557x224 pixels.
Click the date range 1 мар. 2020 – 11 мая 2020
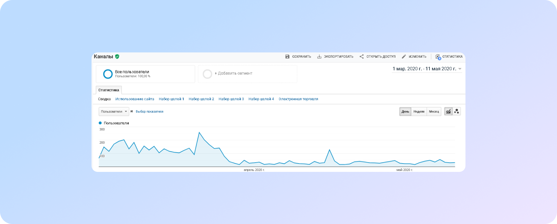click(424, 69)
